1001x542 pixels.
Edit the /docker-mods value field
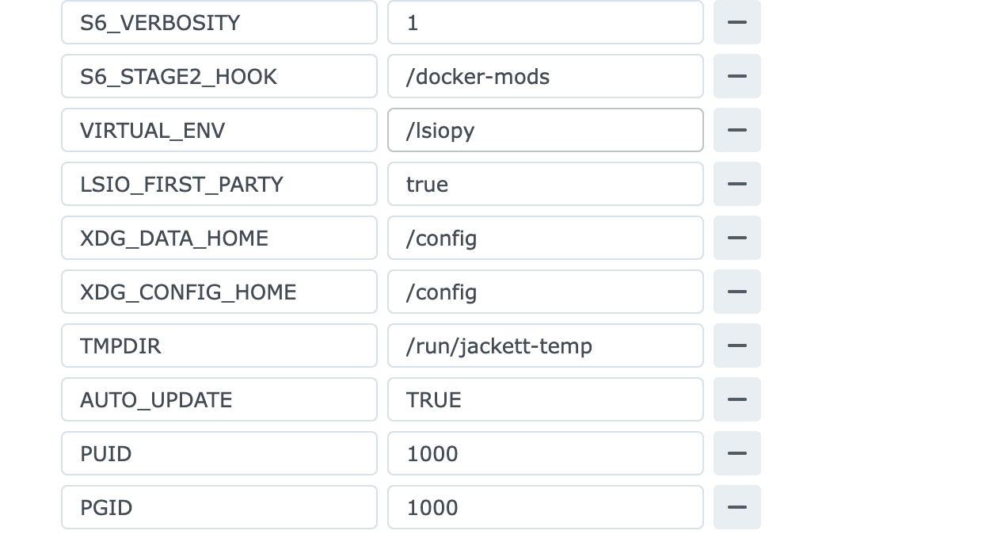(545, 76)
